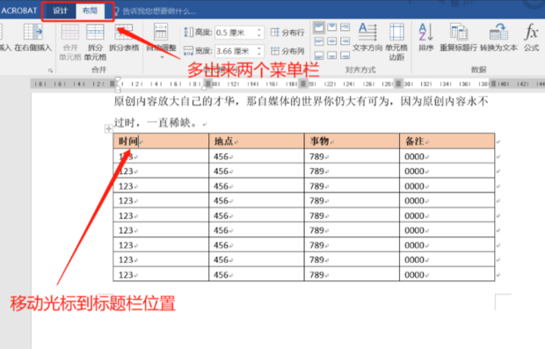The image size is (545, 349).
Task: Align cell text center left
Action: (319, 41)
